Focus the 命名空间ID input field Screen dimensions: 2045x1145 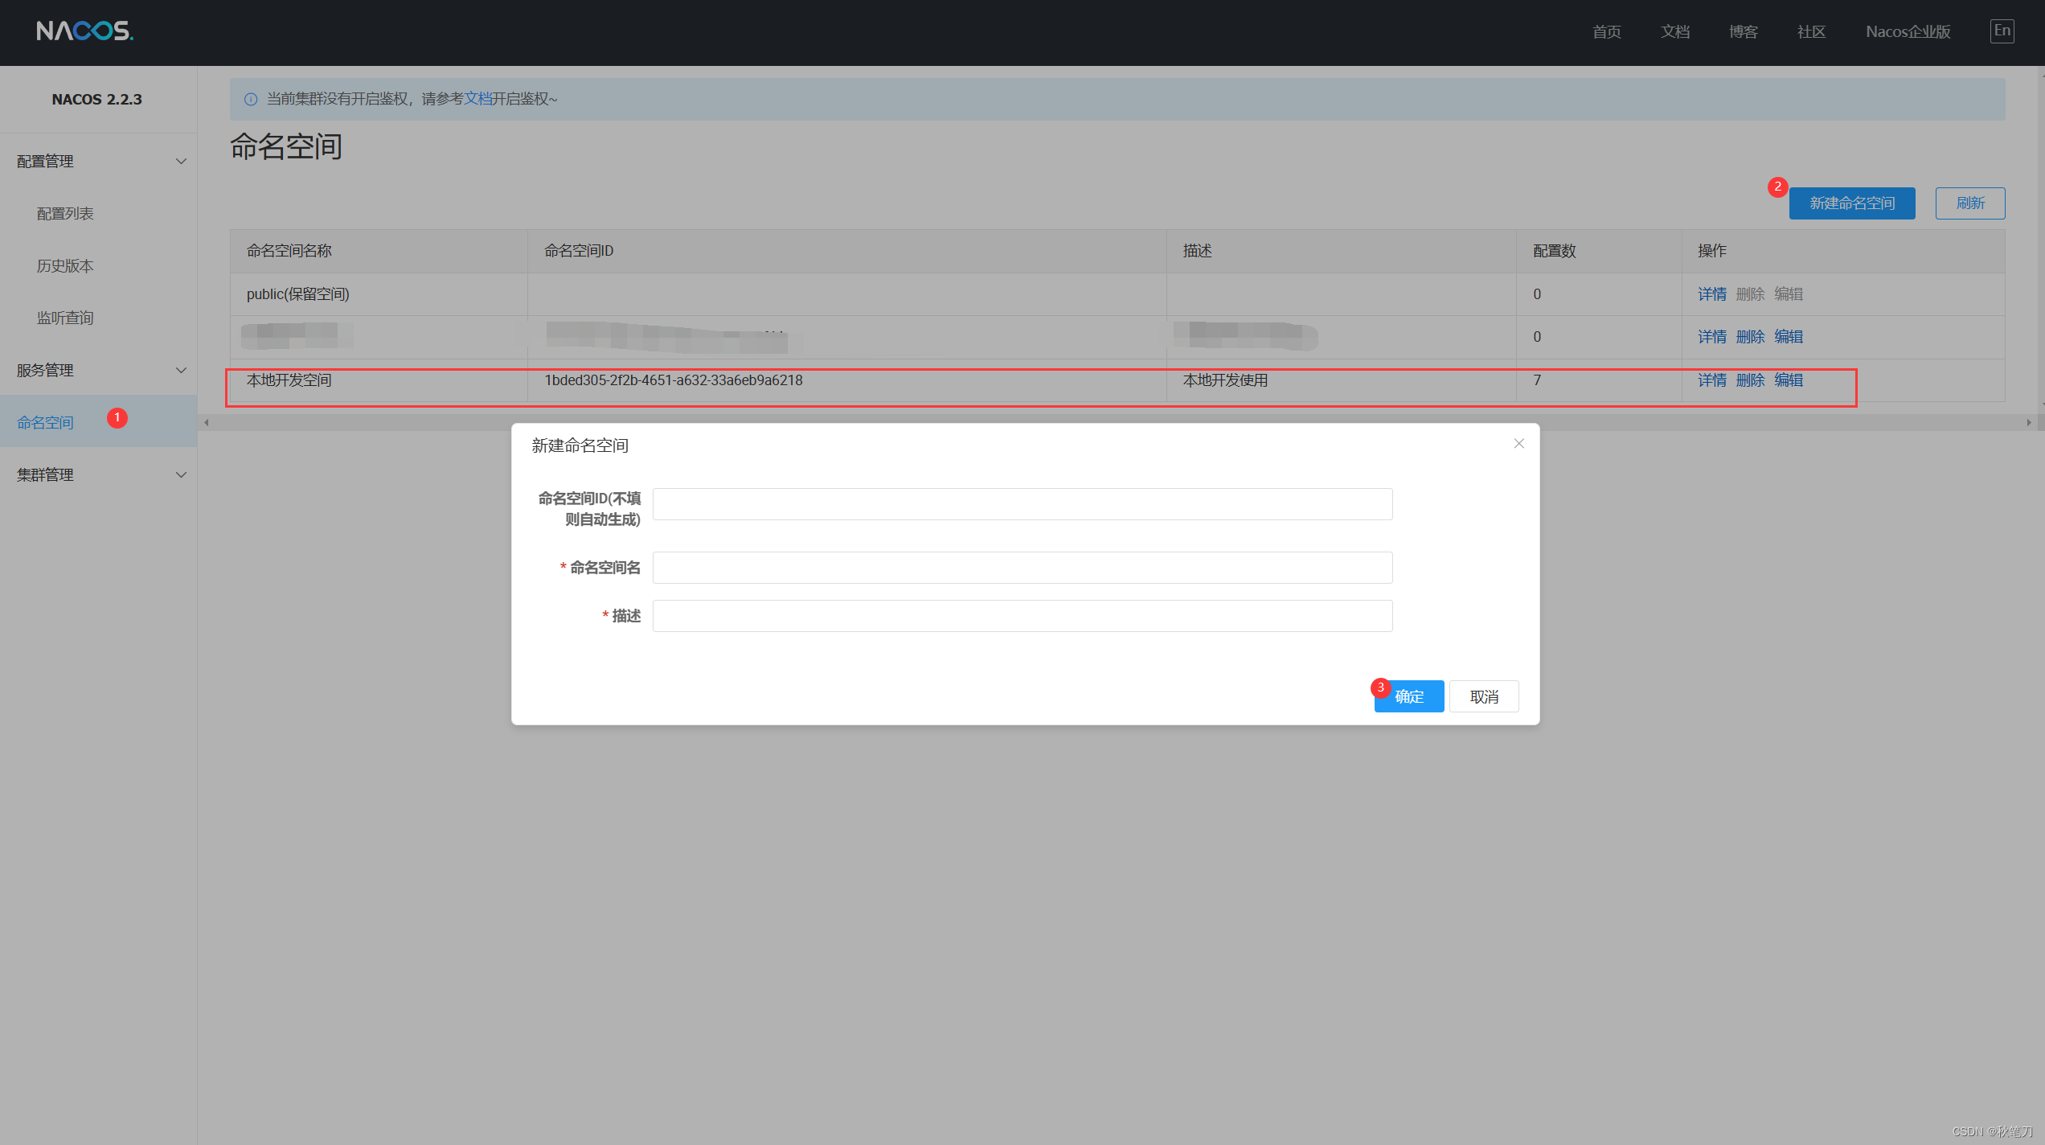tap(1022, 504)
